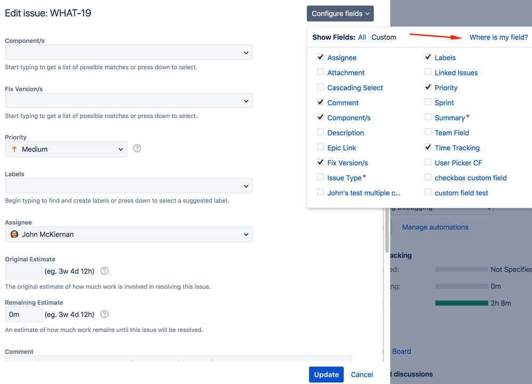Click the Assignee label link
The image size is (532, 384).
coord(342,57)
